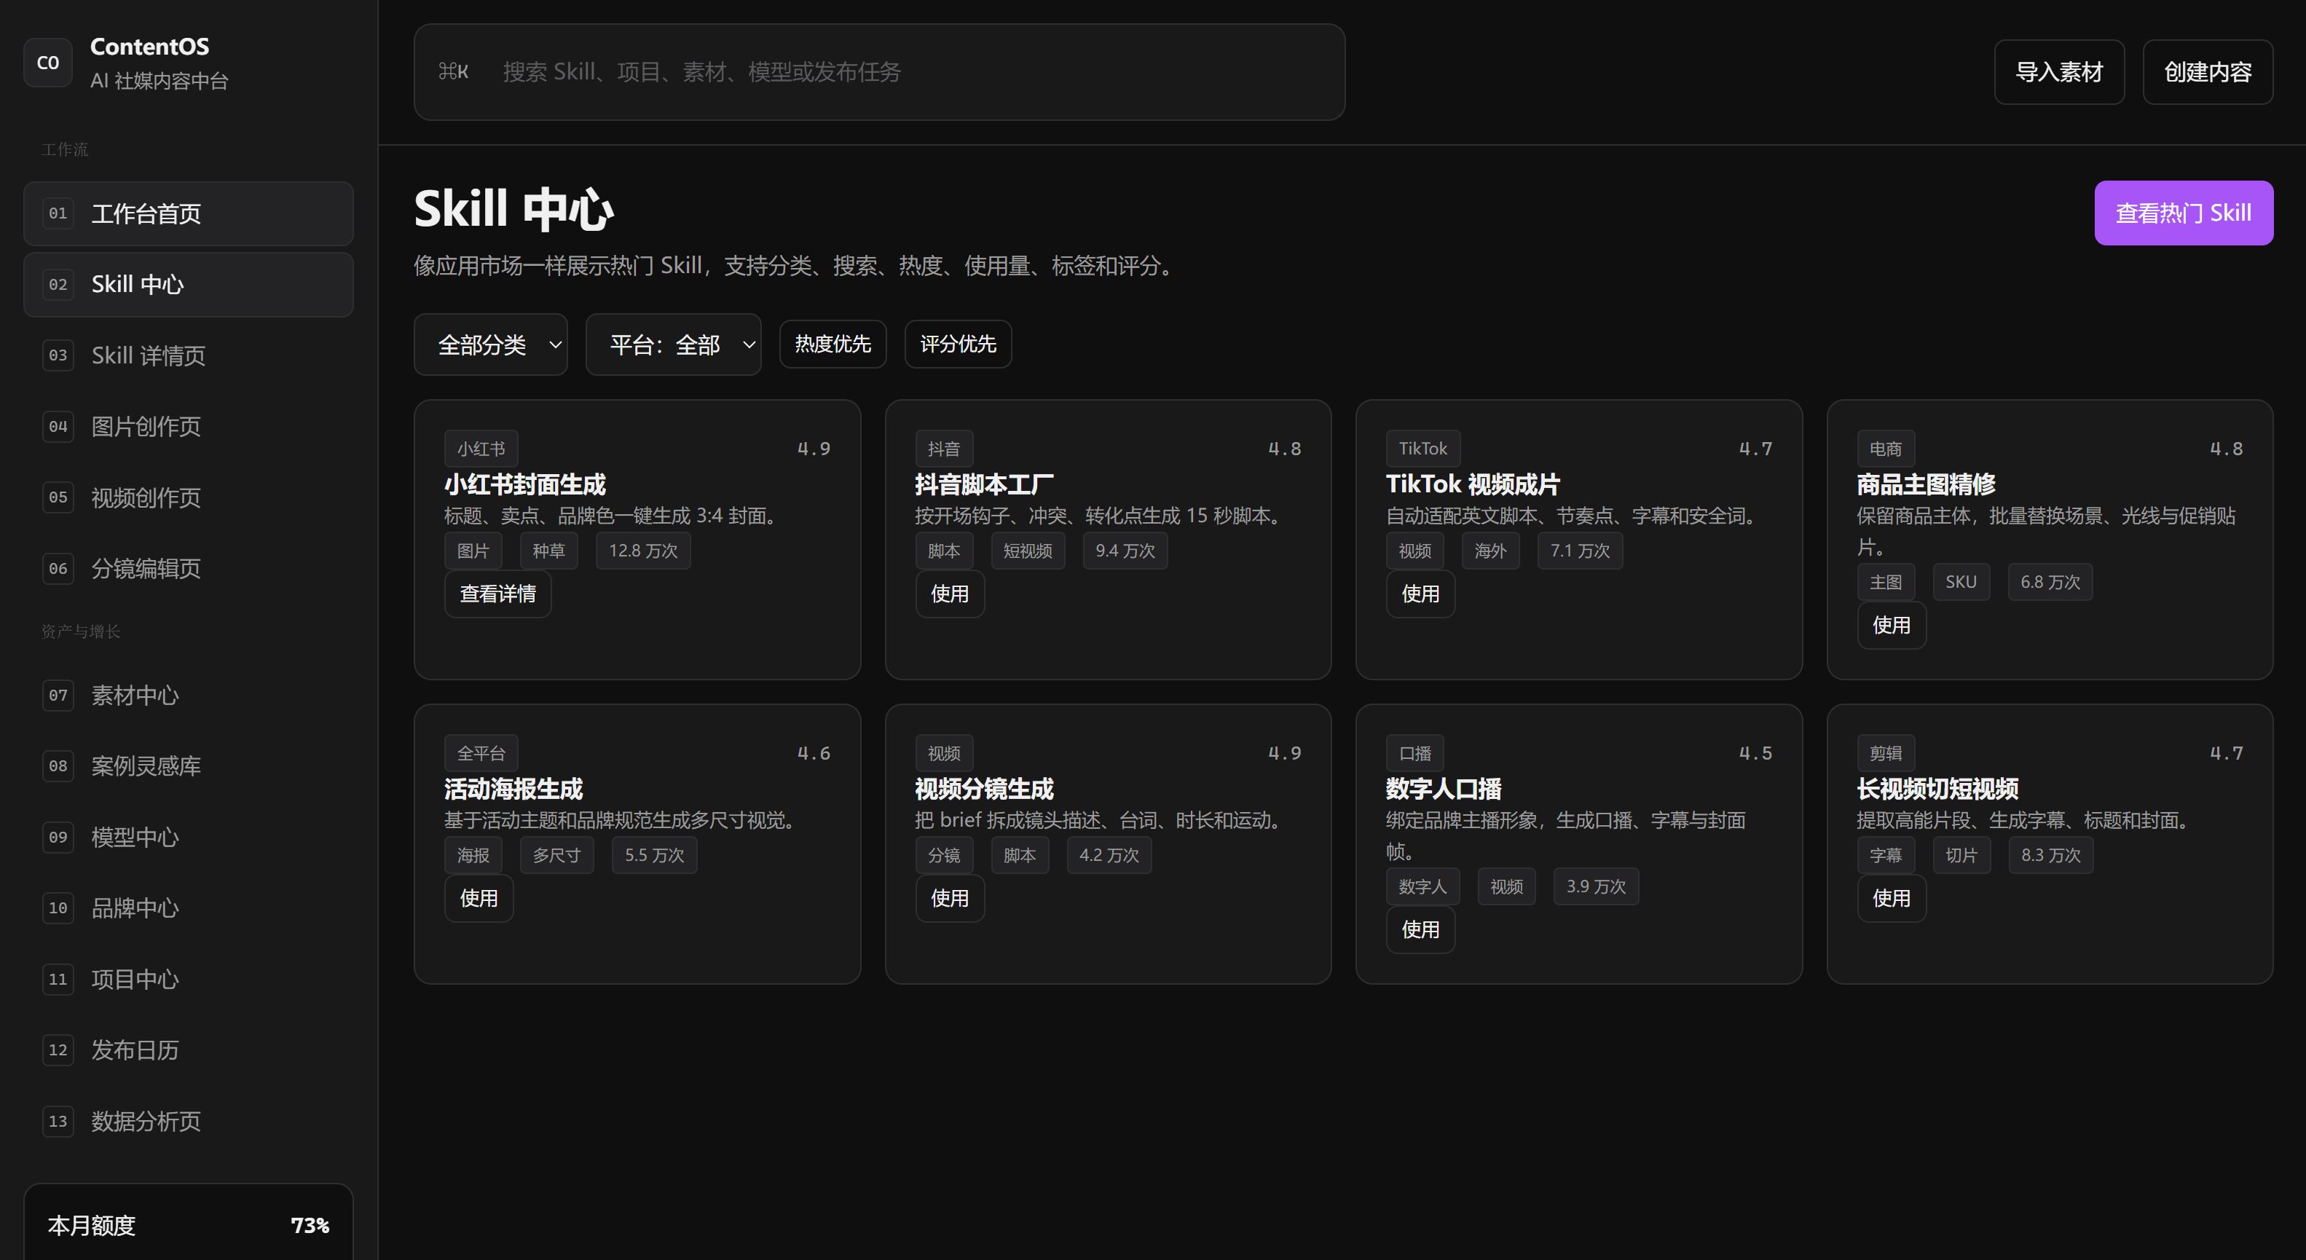Click the 剪辑 category tag
Viewport: 2306px width, 1260px height.
pos(1886,754)
